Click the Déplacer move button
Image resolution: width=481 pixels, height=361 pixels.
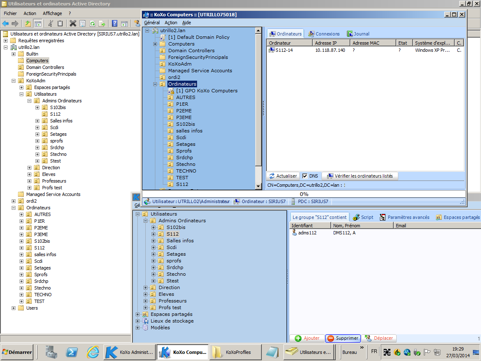(379, 338)
